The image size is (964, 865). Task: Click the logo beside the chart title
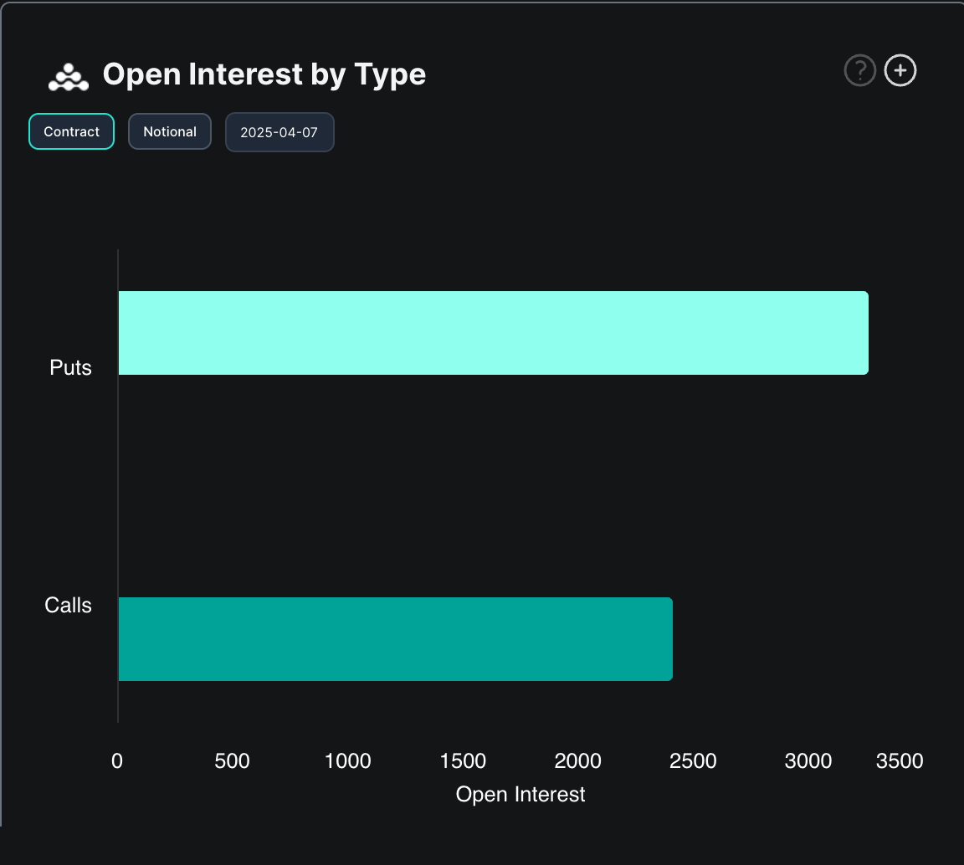69,76
